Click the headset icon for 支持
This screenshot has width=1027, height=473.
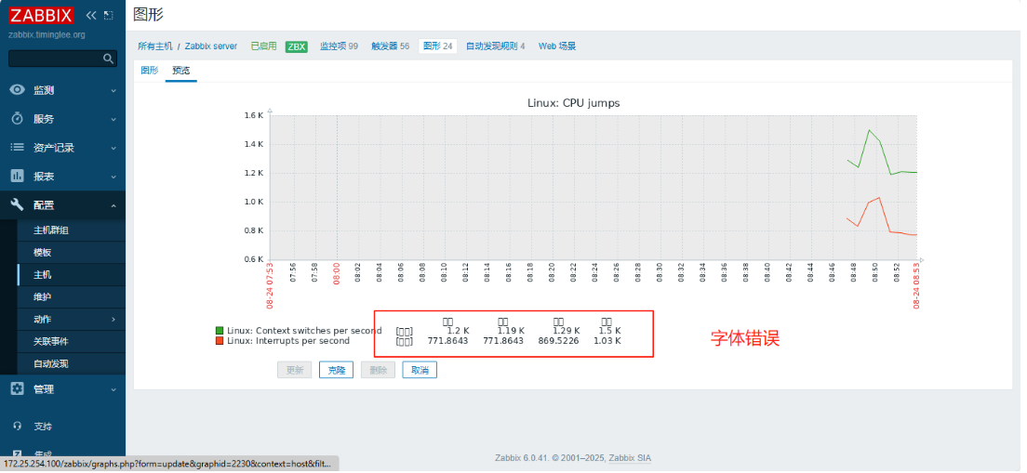[18, 427]
